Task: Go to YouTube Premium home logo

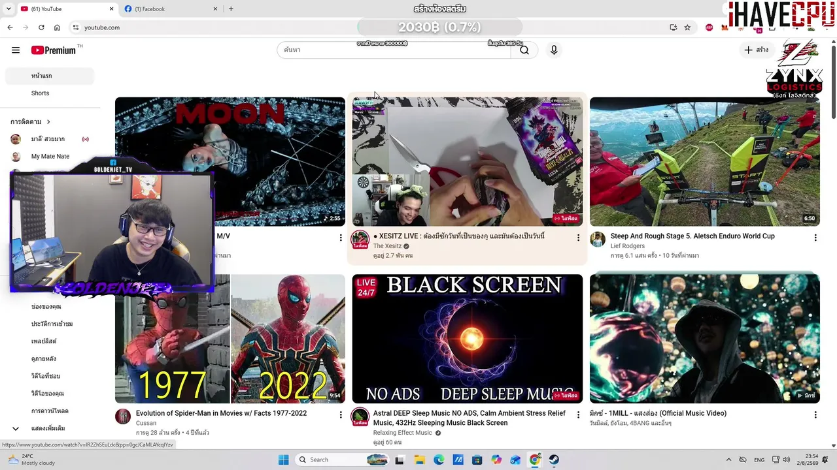Action: coord(54,50)
